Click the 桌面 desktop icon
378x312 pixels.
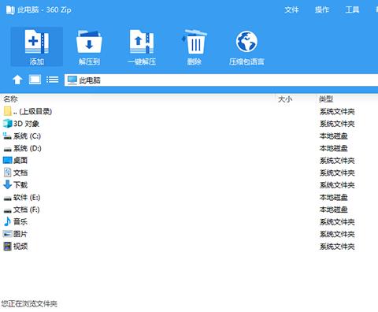click(7, 160)
